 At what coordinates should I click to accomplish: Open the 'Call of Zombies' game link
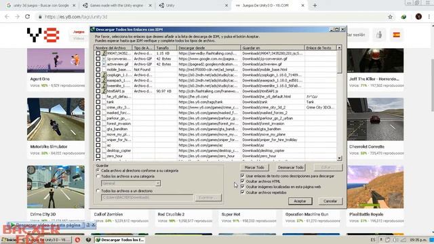108,214
